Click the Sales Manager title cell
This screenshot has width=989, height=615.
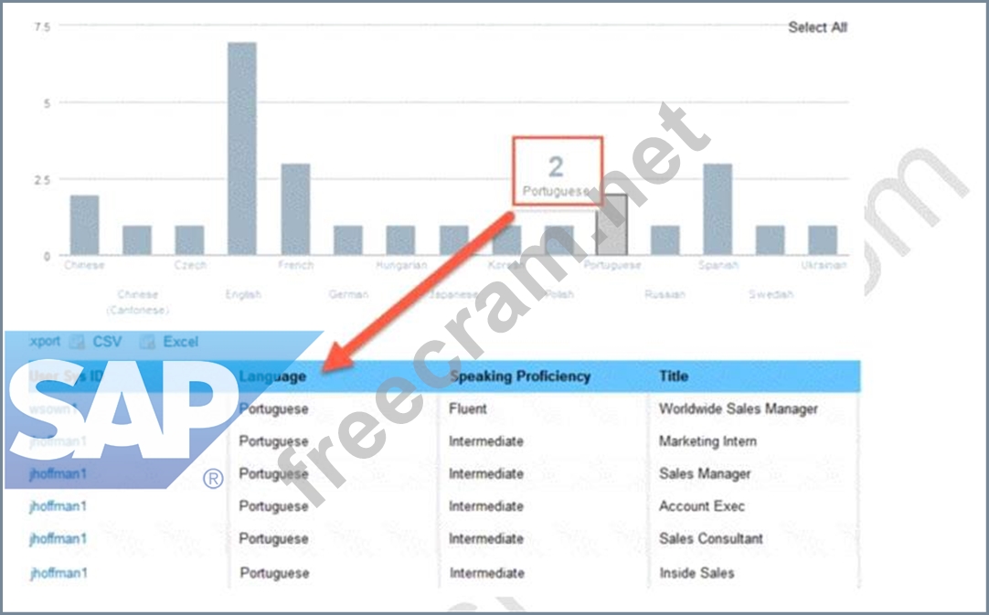(x=705, y=473)
